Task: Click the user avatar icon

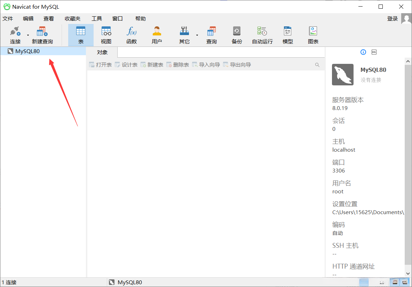Action: pyautogui.click(x=406, y=19)
